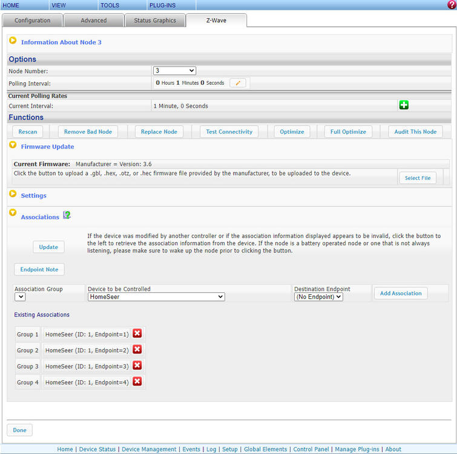Open the PLUG-INS menu

click(x=162, y=5)
